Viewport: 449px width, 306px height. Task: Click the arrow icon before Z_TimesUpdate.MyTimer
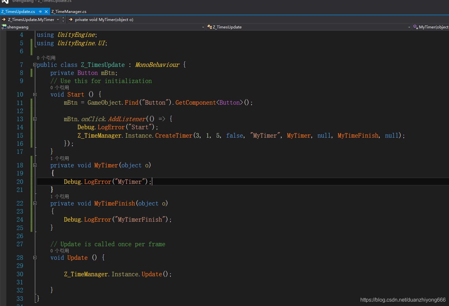4,20
